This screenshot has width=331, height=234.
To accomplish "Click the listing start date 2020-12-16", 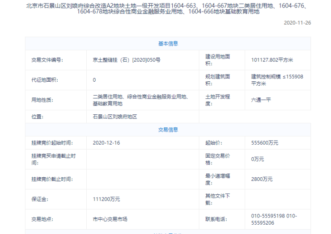I will [106, 143].
